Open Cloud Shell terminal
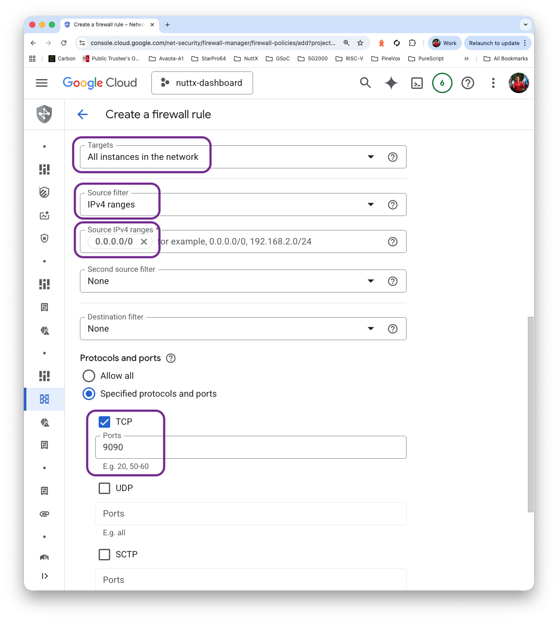This screenshot has height=622, width=558. click(417, 83)
